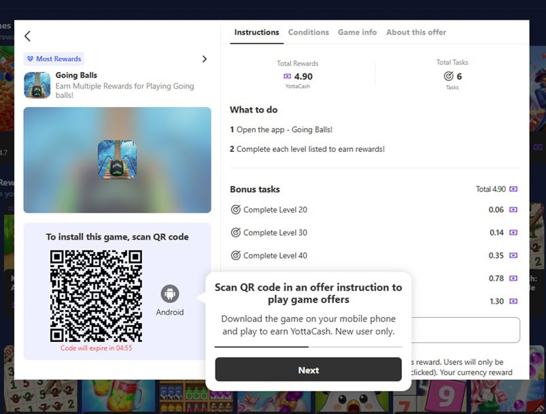This screenshot has height=414, width=546.
Task: Select the target icon beside Total Tasks 6
Action: [x=449, y=76]
